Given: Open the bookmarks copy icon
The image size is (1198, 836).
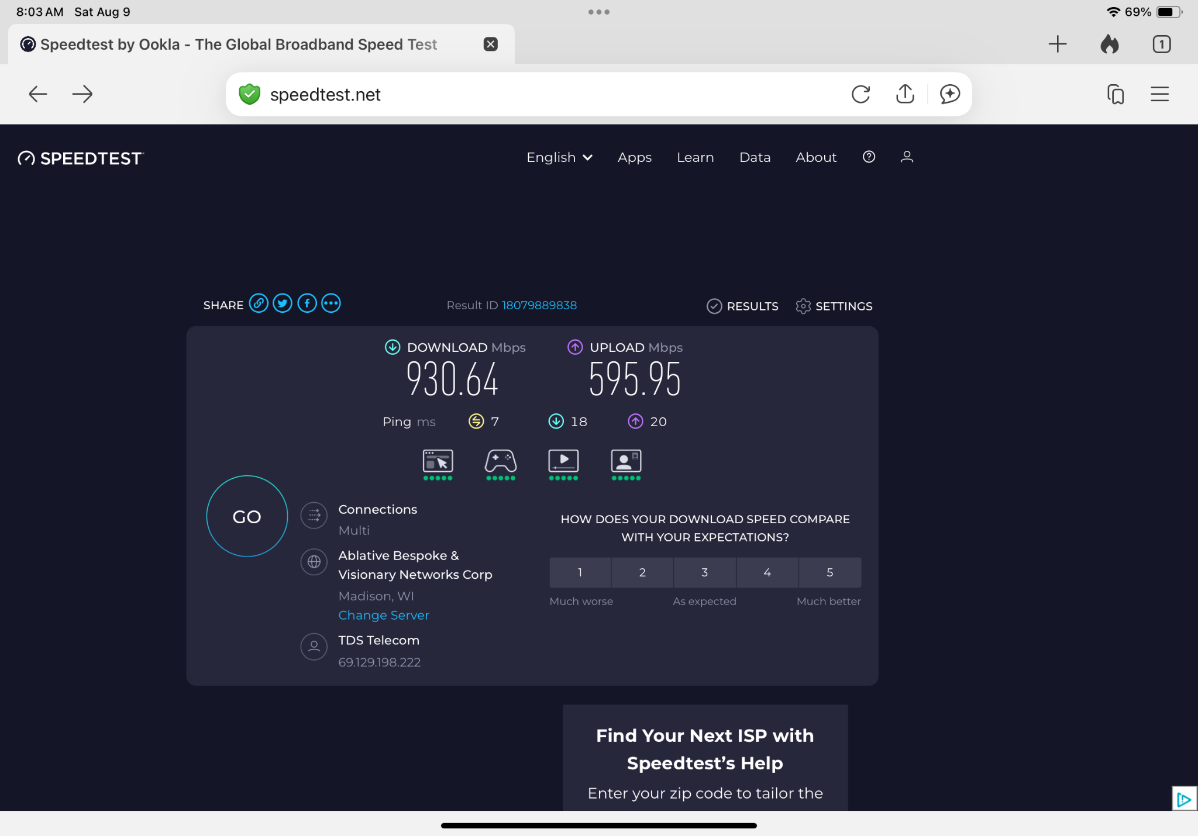Looking at the screenshot, I should [x=1116, y=94].
